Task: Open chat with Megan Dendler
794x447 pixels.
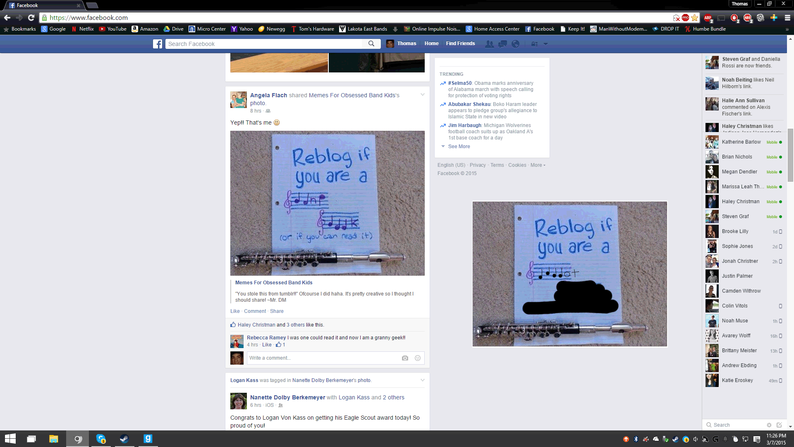Action: coord(744,172)
